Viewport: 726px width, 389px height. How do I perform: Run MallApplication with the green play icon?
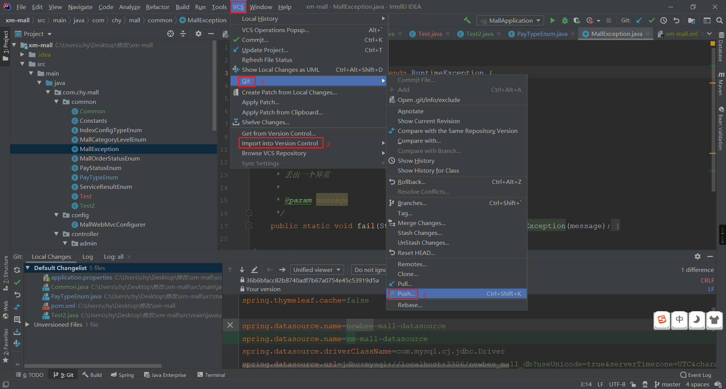point(552,20)
